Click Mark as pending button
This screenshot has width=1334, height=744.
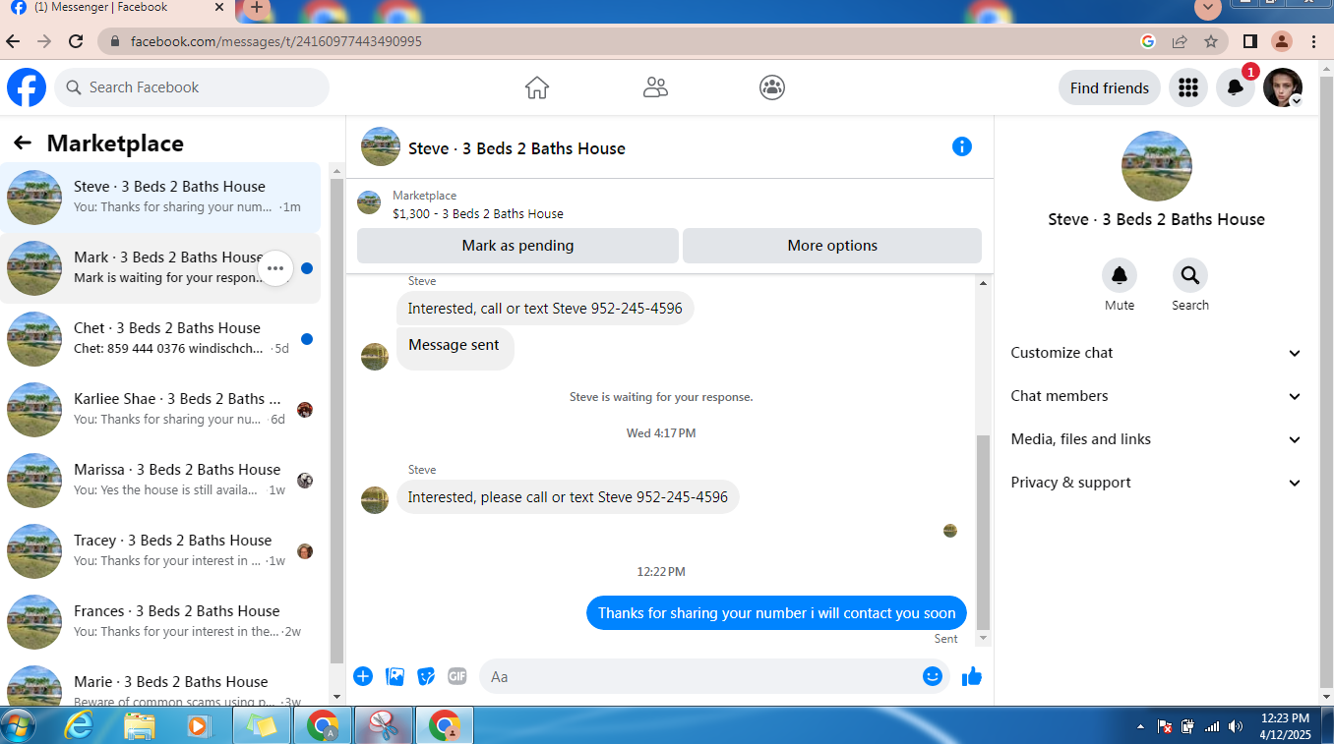517,246
